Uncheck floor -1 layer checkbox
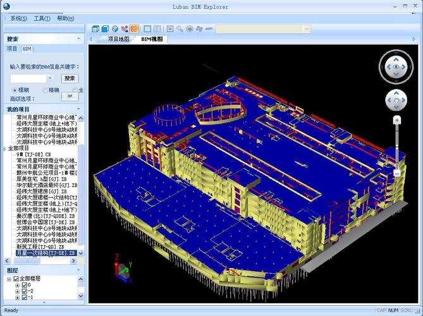This screenshot has width=423, height=316. click(x=24, y=298)
